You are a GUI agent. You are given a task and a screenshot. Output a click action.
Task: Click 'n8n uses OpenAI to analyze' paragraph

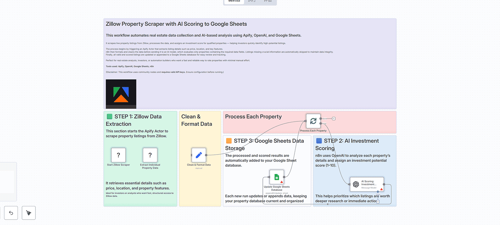353,160
